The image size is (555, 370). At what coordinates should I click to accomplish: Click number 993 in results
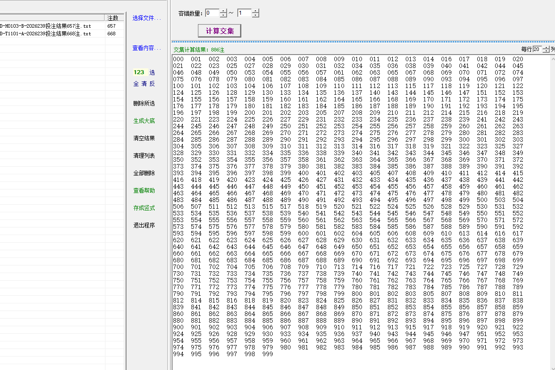click(x=518, y=347)
